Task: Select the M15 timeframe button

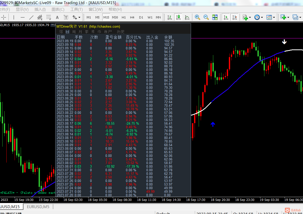Action: (106, 17)
